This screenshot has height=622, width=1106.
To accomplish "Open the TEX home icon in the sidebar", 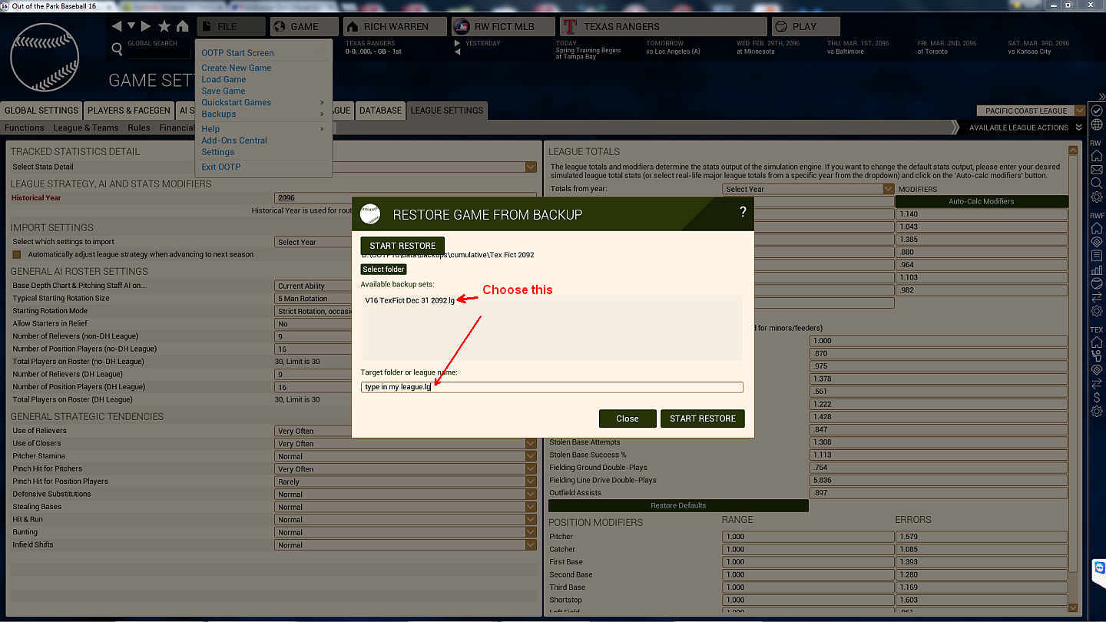I will point(1097,342).
